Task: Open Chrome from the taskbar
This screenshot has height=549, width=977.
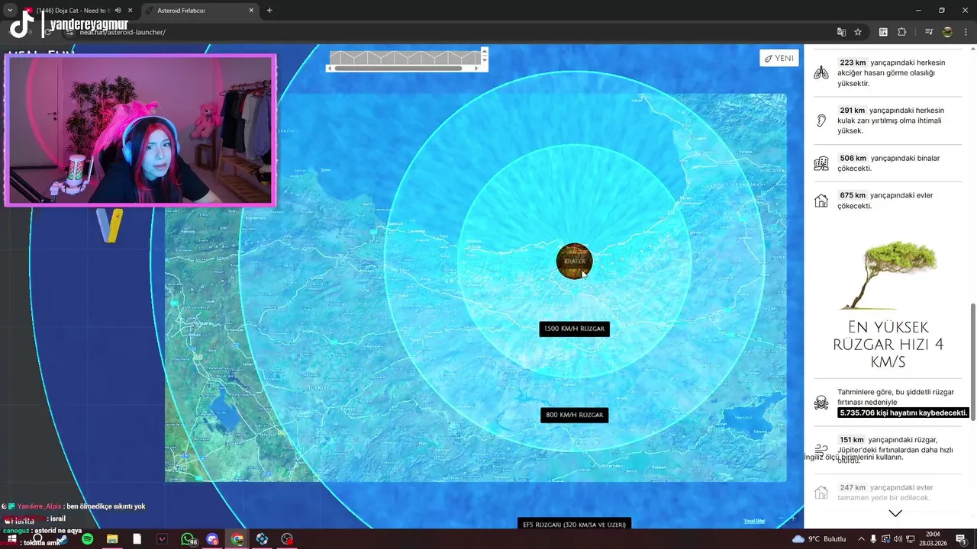Action: coord(237,539)
